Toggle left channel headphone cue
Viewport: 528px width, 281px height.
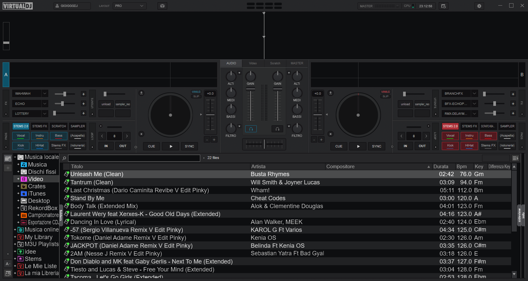pos(251,129)
